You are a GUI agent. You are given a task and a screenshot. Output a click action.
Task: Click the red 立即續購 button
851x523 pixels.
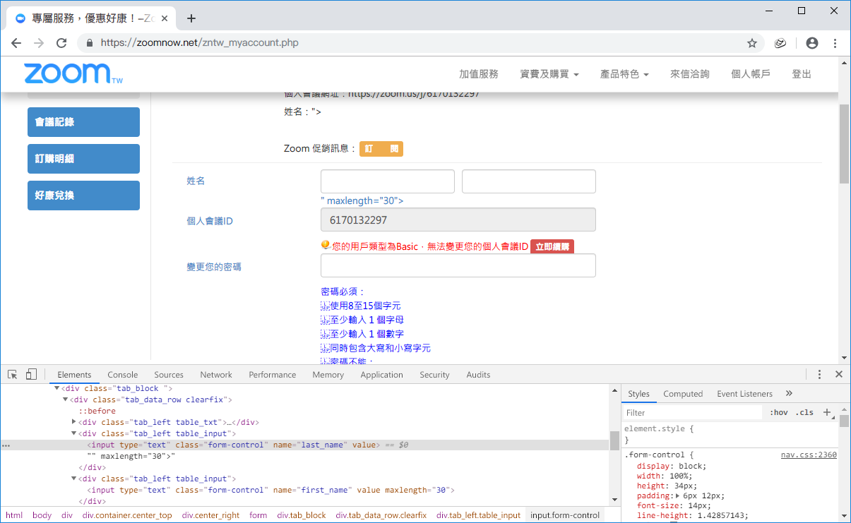[x=552, y=246]
